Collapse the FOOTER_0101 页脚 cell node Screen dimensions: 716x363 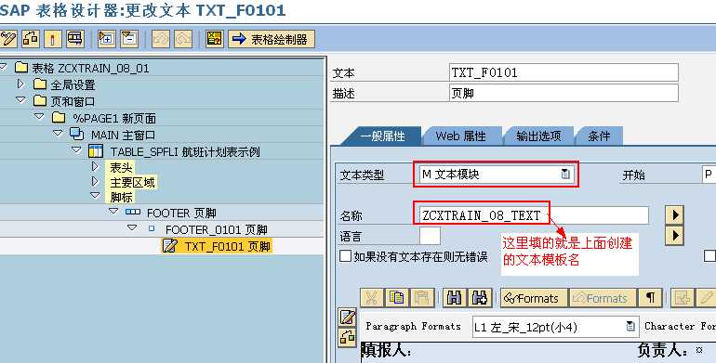pyautogui.click(x=132, y=228)
